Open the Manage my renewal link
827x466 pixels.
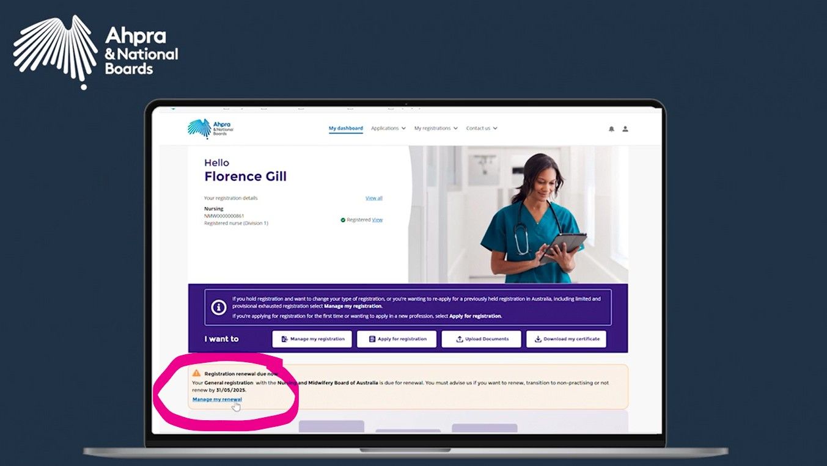point(217,399)
